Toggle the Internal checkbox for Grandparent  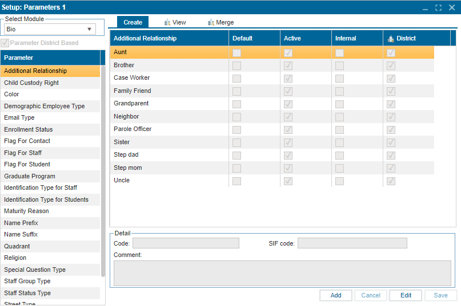(339, 104)
